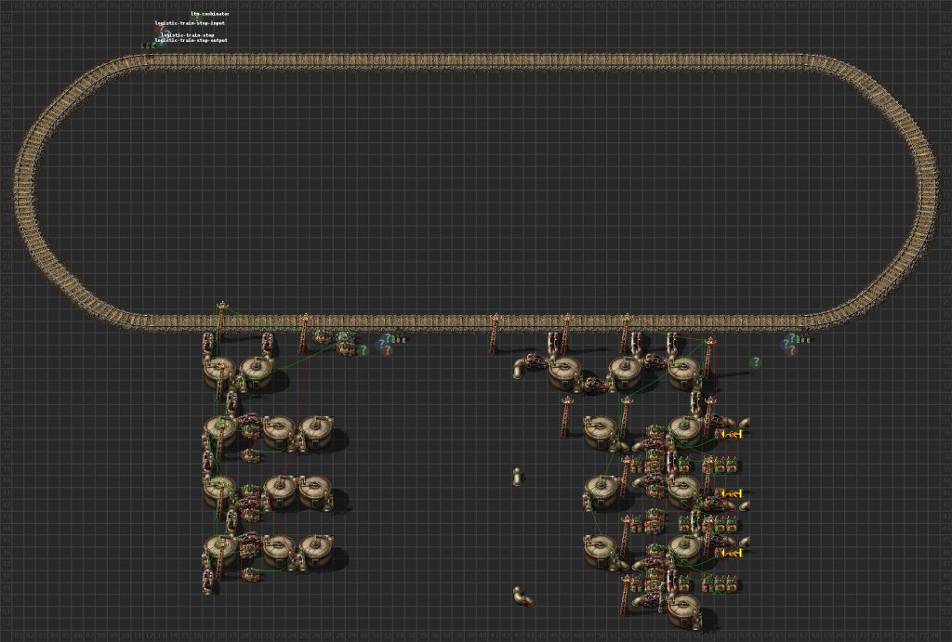The width and height of the screenshot is (952, 642).
Task: Select the lone power pole left of right tank group
Action: pos(495,334)
